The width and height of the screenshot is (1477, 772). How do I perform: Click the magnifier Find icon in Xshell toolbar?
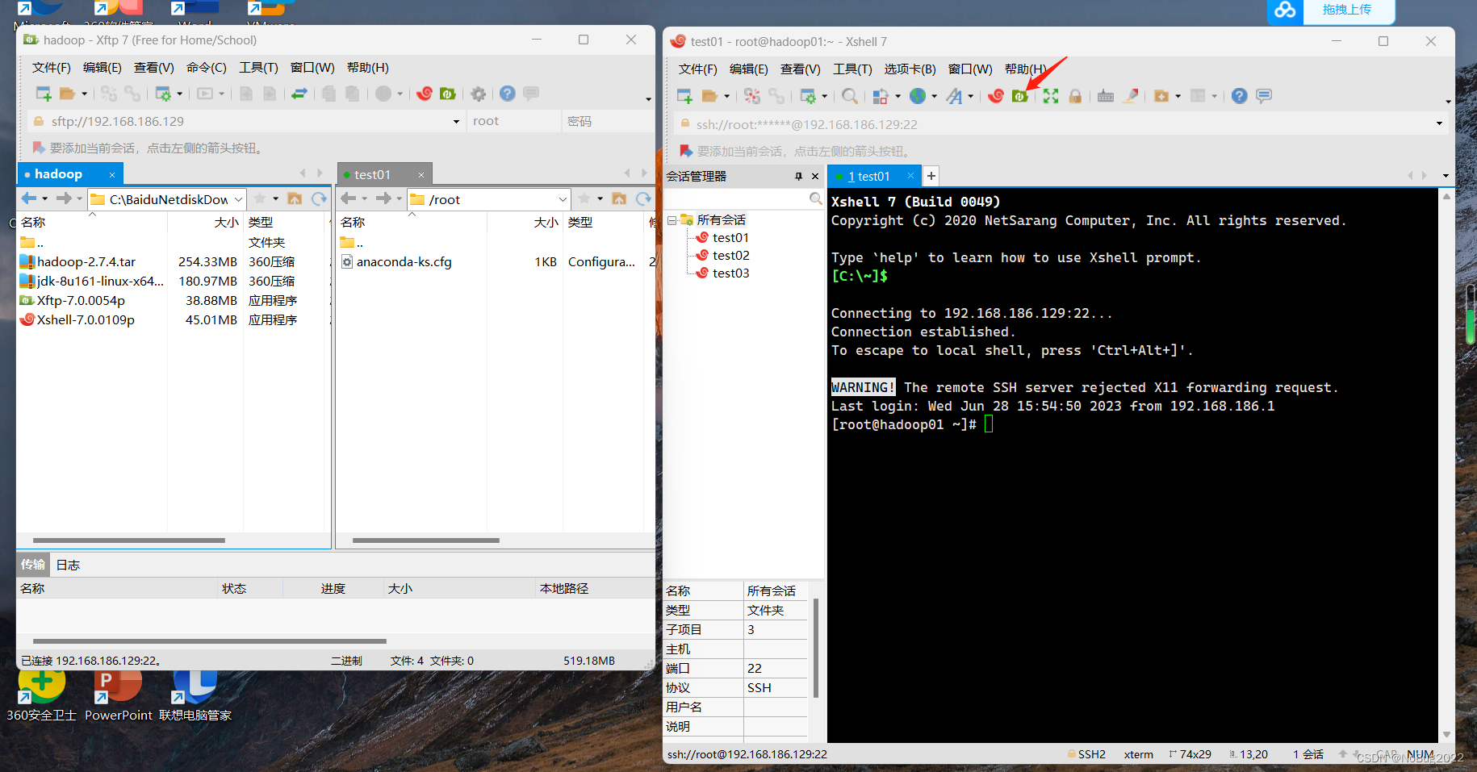click(x=849, y=96)
